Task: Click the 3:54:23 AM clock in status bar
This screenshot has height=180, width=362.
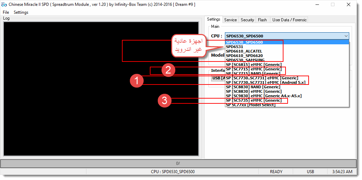Action: pyautogui.click(x=342, y=172)
